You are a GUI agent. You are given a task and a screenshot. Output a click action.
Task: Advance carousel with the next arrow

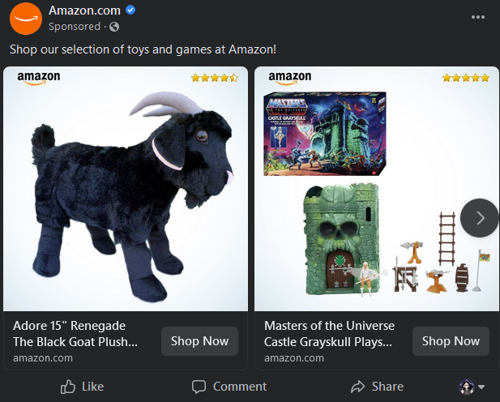(x=479, y=217)
